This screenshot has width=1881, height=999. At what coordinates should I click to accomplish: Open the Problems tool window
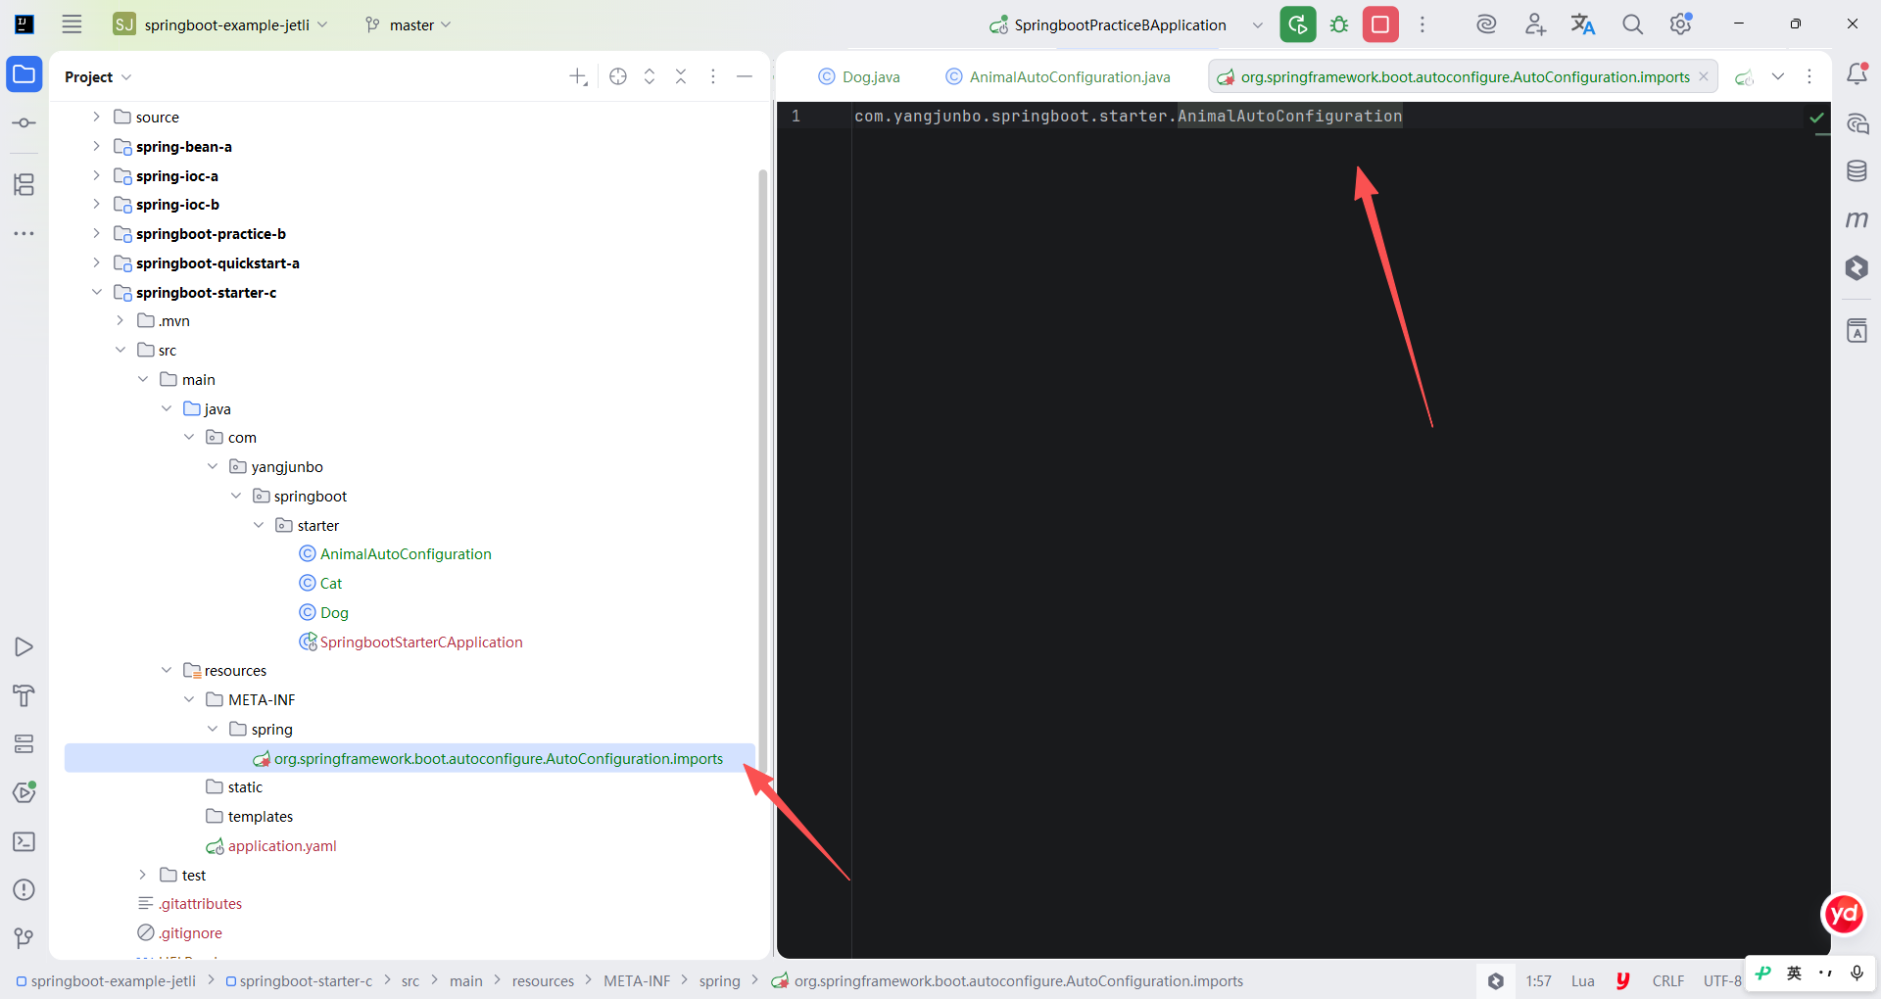point(24,889)
